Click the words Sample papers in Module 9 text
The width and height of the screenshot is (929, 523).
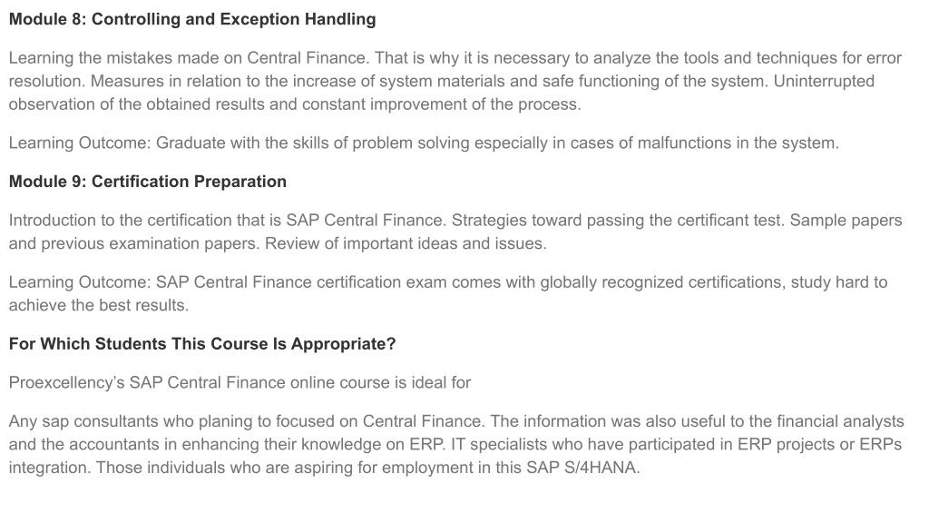846,221
